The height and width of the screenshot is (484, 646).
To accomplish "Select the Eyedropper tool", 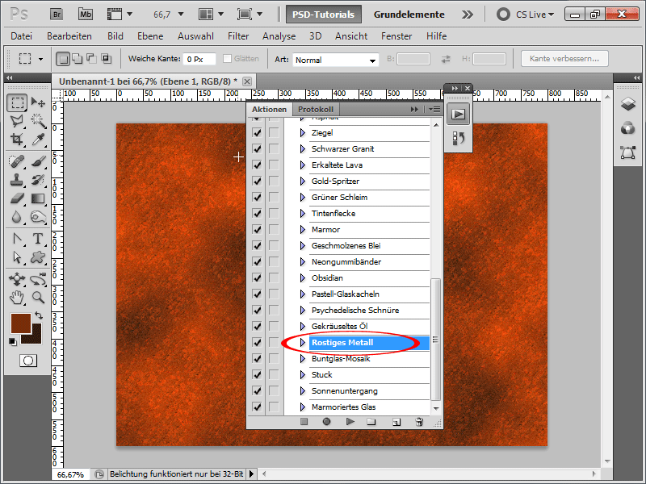I will [38, 140].
